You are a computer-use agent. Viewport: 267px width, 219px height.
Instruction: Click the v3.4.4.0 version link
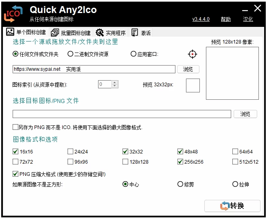(201, 19)
